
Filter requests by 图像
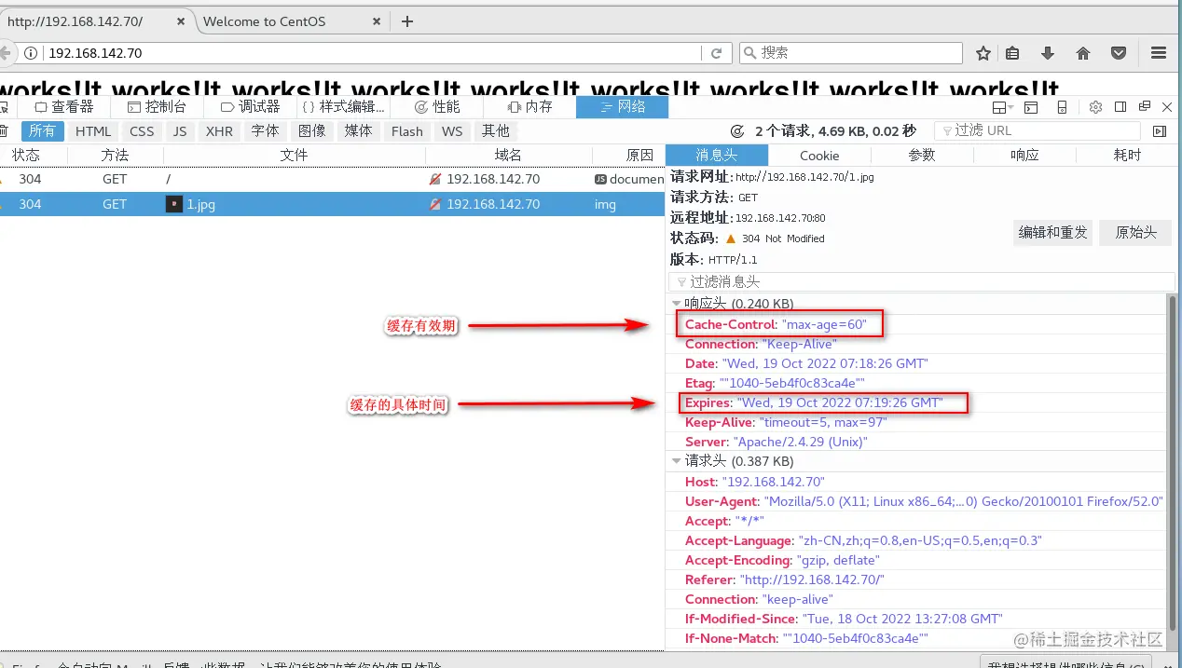[x=312, y=131]
